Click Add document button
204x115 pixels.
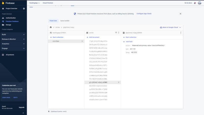tap(93, 37)
